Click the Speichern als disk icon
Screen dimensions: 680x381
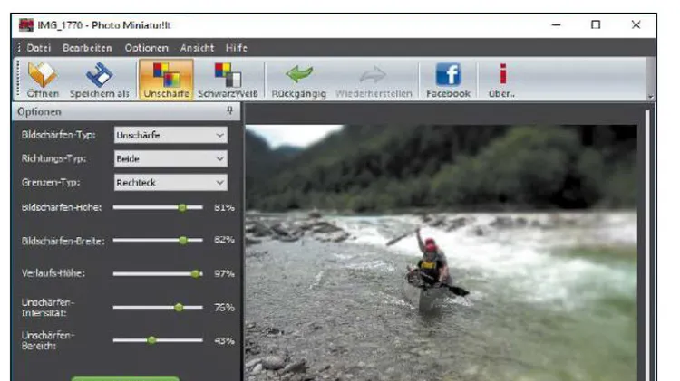coord(100,75)
